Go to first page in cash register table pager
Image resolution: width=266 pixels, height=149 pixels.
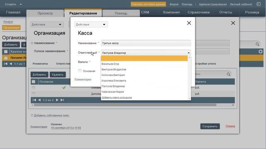tap(34, 100)
